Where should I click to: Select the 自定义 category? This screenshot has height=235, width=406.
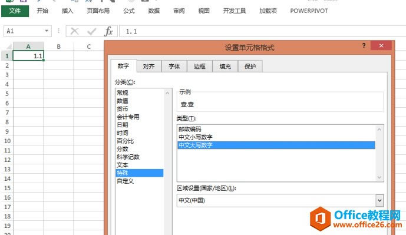pyautogui.click(x=125, y=181)
